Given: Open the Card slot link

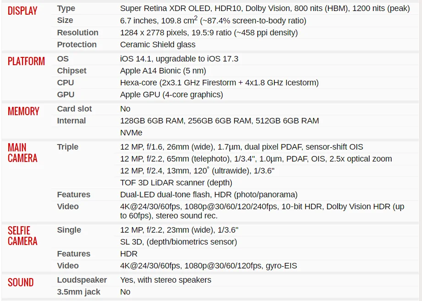Looking at the screenshot, I should (x=74, y=109).
